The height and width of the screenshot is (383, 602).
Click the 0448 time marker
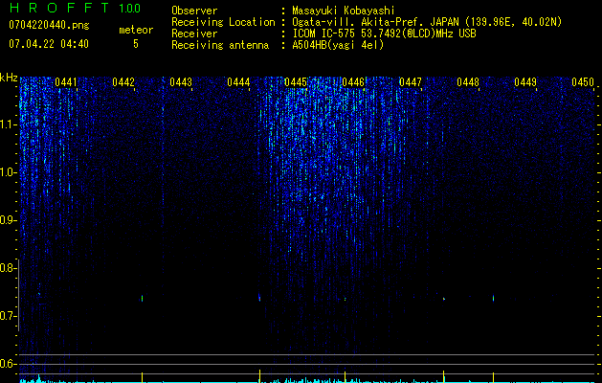click(x=468, y=82)
